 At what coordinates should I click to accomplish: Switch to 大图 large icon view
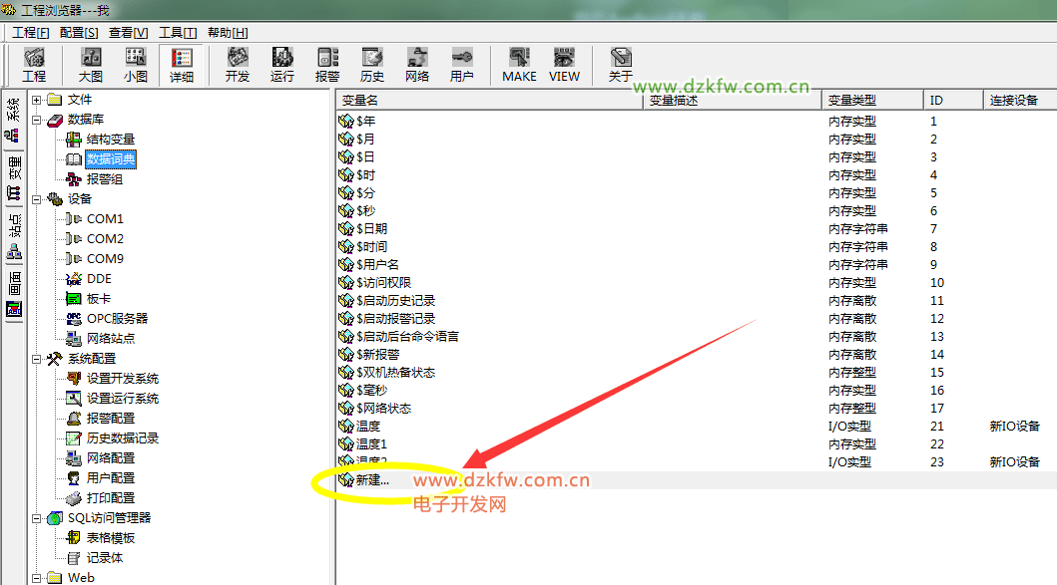pos(91,65)
